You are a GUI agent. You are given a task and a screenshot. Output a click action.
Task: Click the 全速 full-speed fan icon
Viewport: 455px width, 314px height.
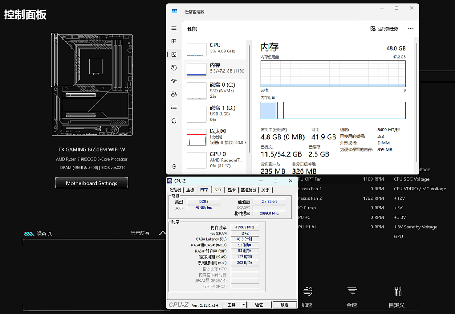tap(352, 291)
